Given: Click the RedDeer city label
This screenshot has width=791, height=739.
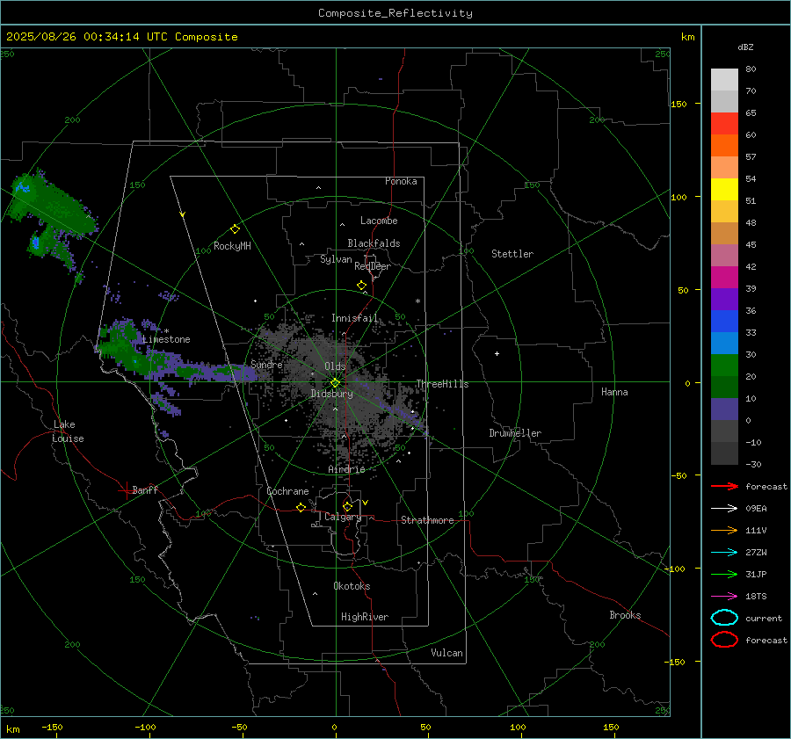Looking at the screenshot, I should 373,266.
